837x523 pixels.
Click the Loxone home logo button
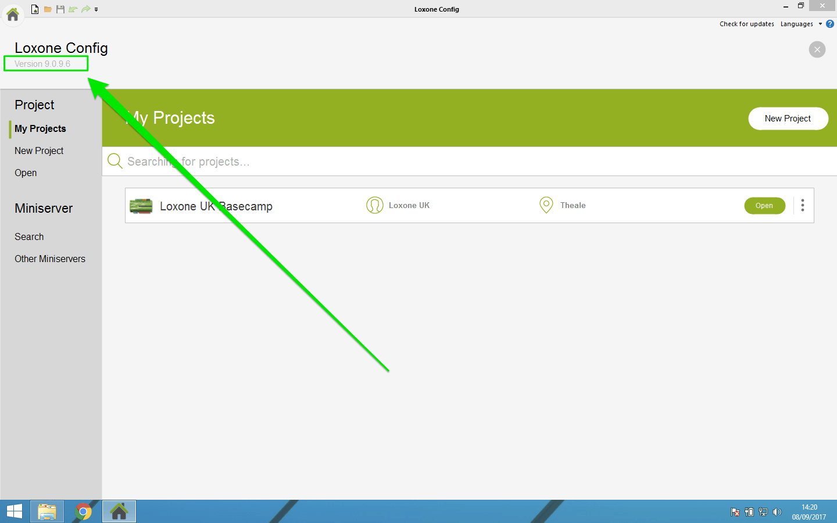click(x=13, y=14)
